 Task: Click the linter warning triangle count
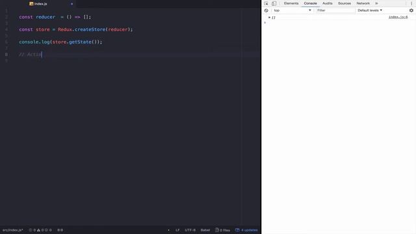[40, 230]
